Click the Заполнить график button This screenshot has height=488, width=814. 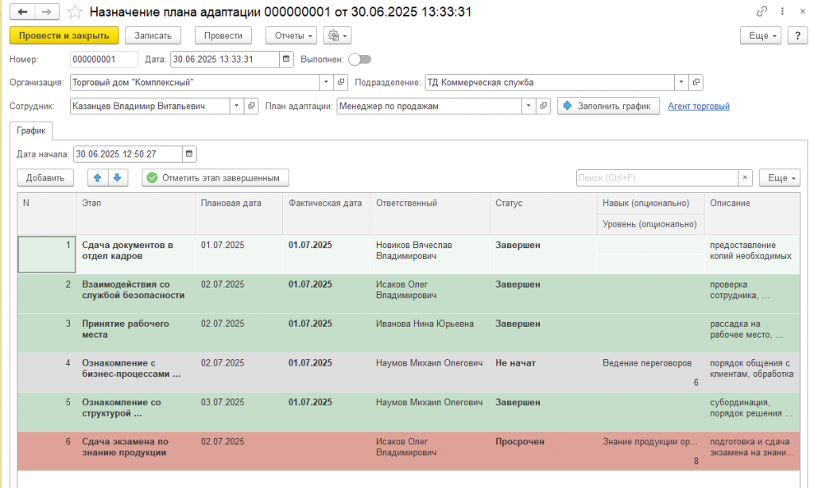608,106
